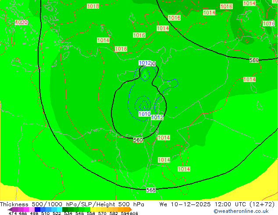Click legend value 594

[x=125, y=213]
